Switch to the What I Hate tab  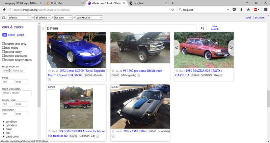tap(64, 3)
